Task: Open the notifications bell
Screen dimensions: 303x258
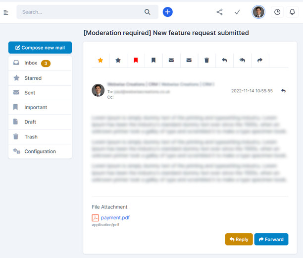Action: [x=292, y=12]
